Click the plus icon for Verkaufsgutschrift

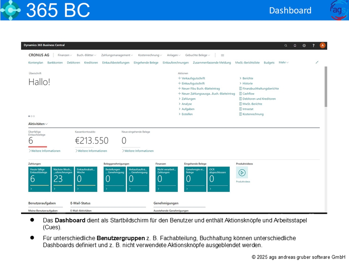179,78
